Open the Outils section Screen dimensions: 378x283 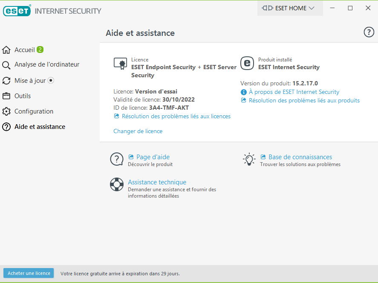[x=23, y=96]
